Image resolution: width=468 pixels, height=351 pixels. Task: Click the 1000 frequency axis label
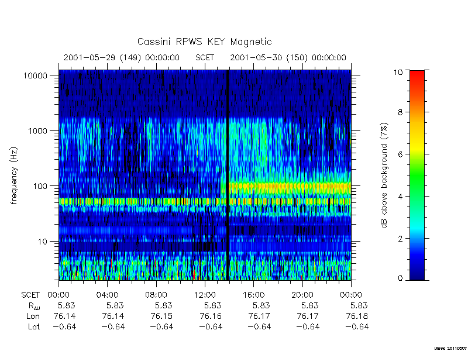pos(37,130)
